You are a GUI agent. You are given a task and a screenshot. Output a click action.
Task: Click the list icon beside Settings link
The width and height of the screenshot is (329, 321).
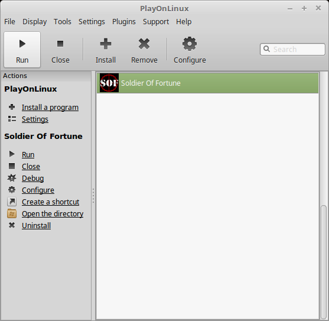[x=12, y=119]
